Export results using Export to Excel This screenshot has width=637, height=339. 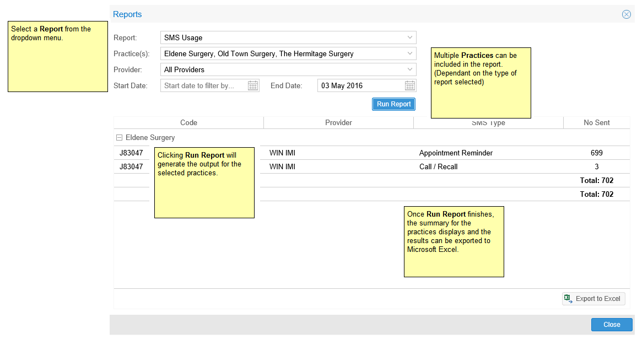[x=593, y=299]
